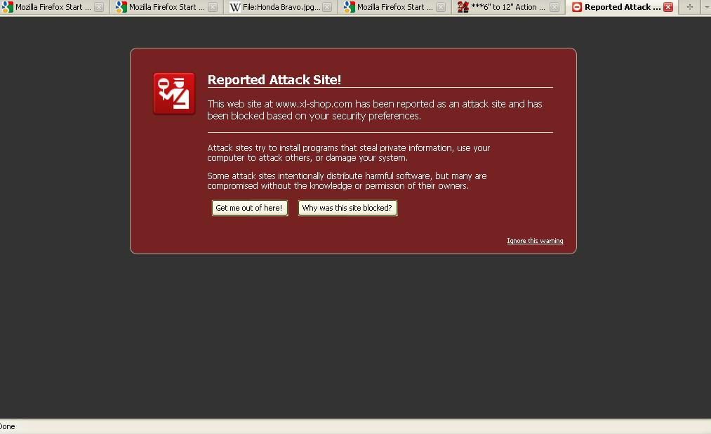Close the 6" to 12" Action tab
Screen dimensions: 711x434
coord(554,7)
